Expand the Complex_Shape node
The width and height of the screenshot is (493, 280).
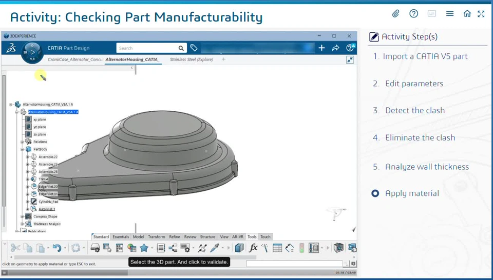(x=22, y=216)
